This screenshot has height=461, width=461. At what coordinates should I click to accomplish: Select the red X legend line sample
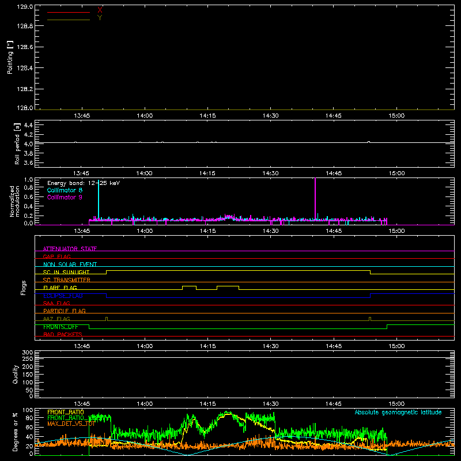(x=69, y=12)
